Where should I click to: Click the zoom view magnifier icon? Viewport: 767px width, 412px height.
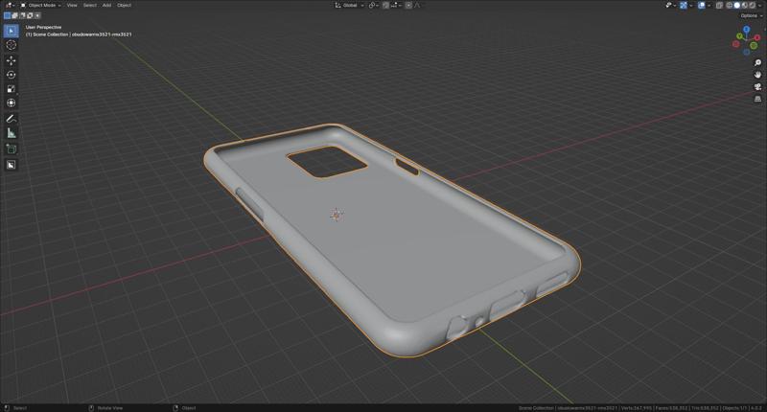tap(757, 63)
